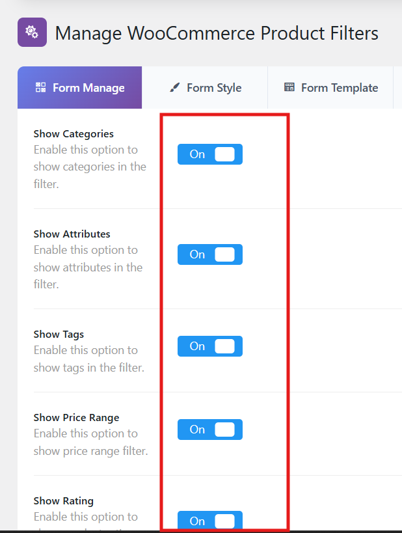Click the Show Categories description text

coord(90,167)
